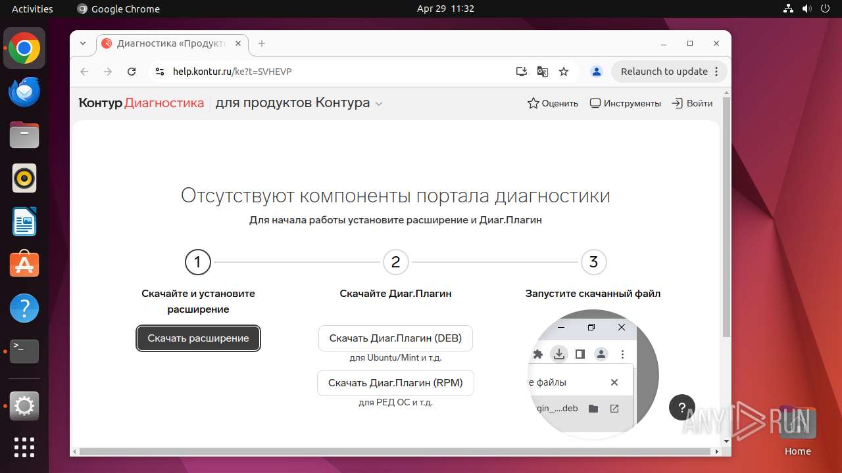Open the Chrome profile avatar
This screenshot has width=842, height=473.
(597, 72)
